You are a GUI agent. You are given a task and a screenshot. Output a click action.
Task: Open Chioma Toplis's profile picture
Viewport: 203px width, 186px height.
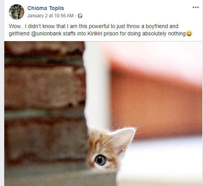click(x=17, y=12)
